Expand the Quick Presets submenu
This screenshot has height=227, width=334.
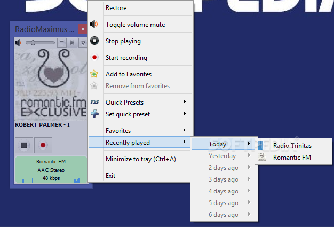coord(140,103)
